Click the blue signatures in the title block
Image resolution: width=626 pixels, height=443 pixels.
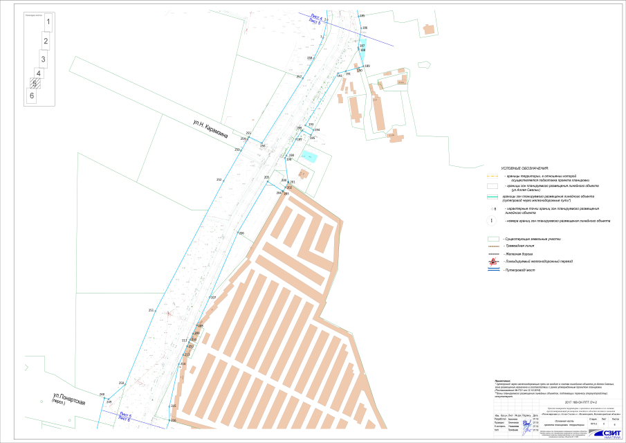click(528, 424)
